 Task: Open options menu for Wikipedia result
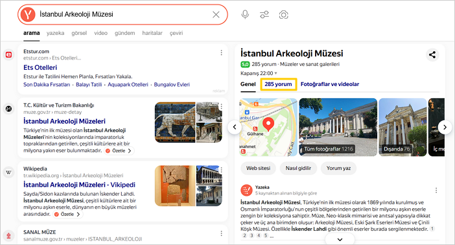coord(222,170)
